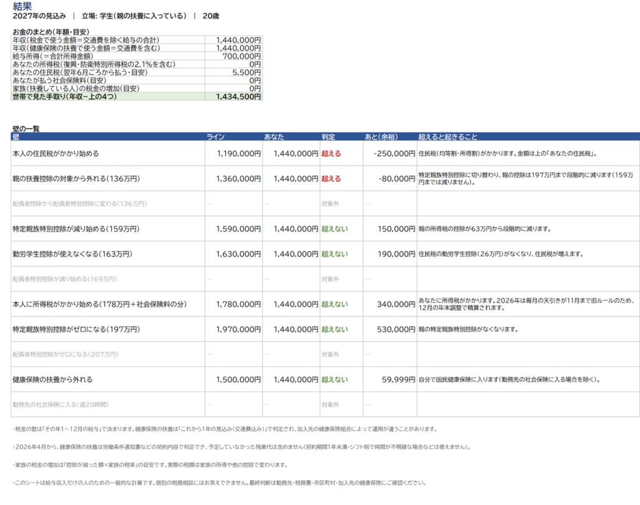This screenshot has width=640, height=505.
Task: Select the line value 1,500,000円
Action: click(x=239, y=380)
